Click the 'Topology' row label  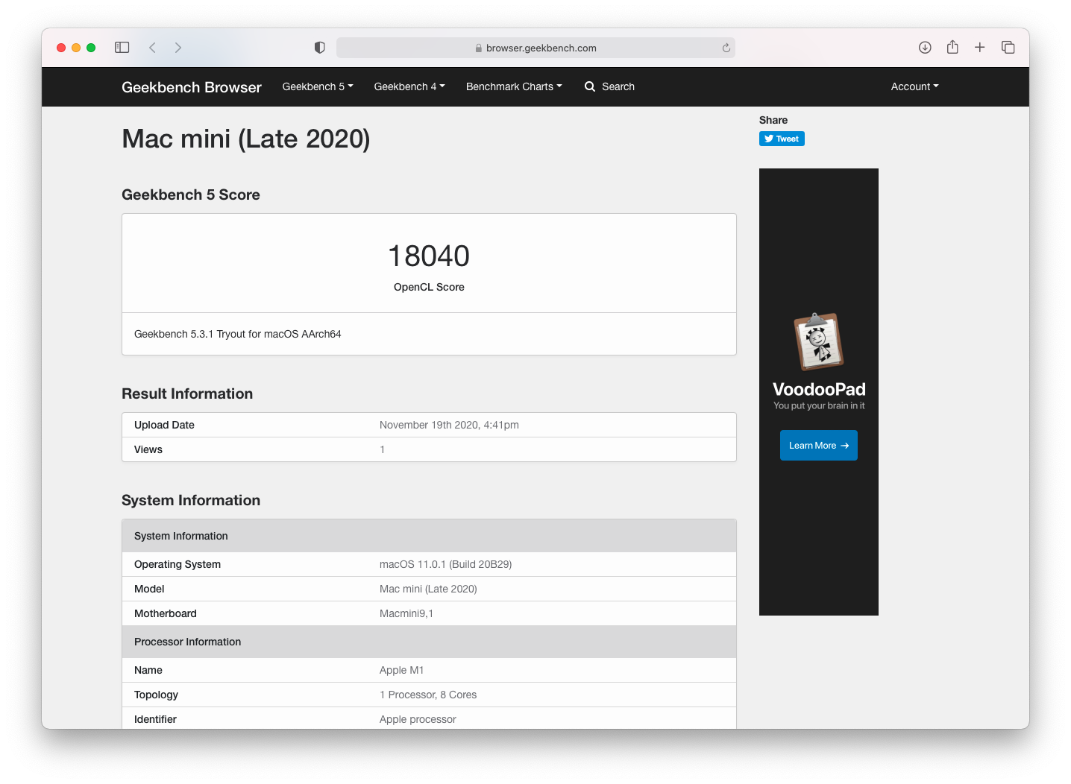[x=156, y=695]
